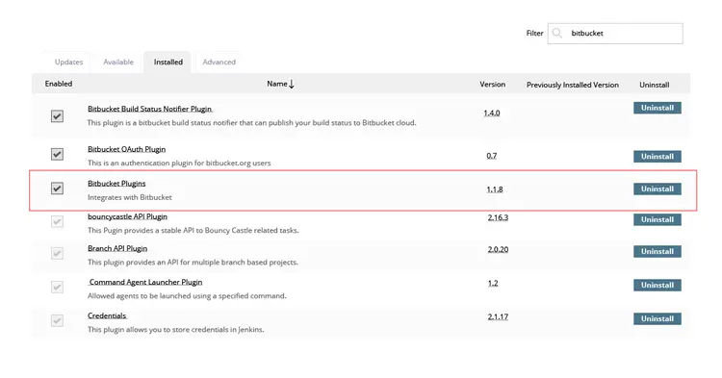The width and height of the screenshot is (722, 378).
Task: Click description 'Allowed agents to be launched'
Action: [x=187, y=296]
